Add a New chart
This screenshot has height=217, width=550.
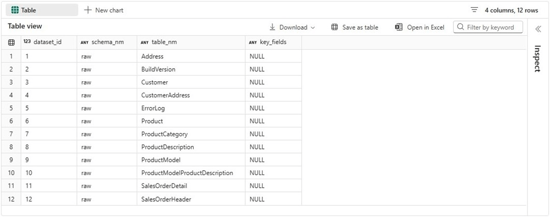pyautogui.click(x=104, y=10)
